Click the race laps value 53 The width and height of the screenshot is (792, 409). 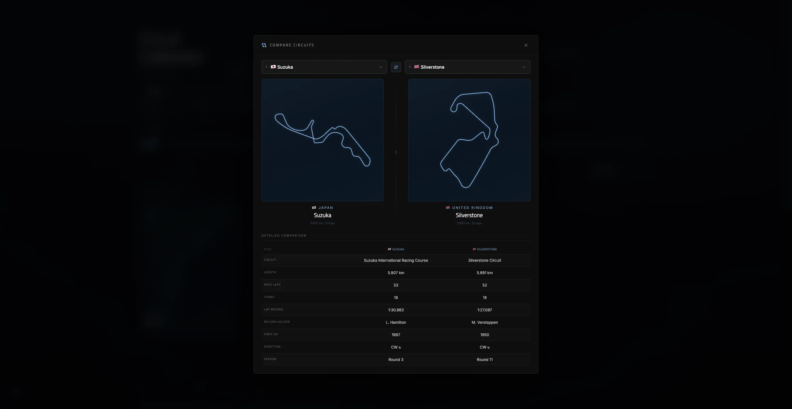(396, 285)
